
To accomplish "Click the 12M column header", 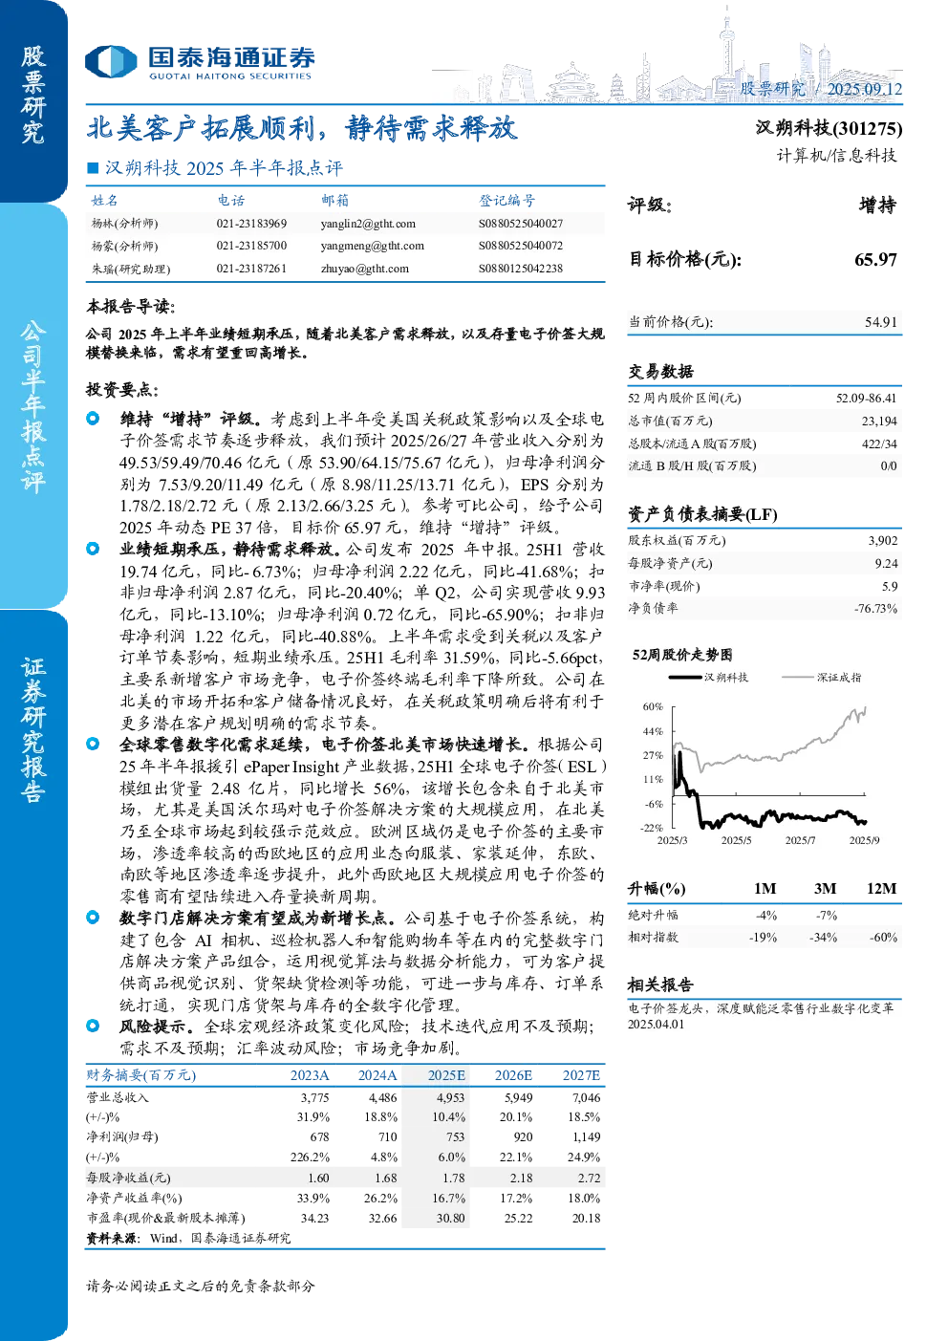I will coord(881,888).
